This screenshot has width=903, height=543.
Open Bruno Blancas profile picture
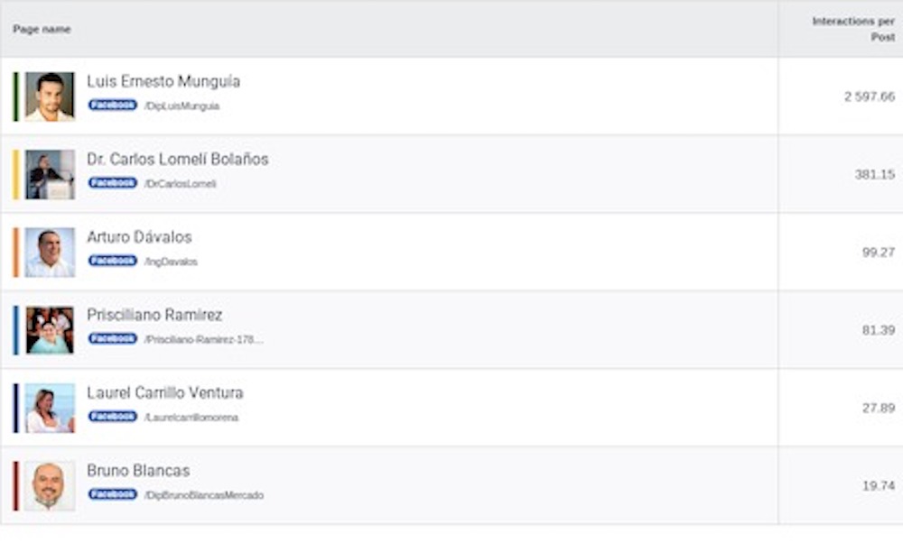[x=50, y=486]
